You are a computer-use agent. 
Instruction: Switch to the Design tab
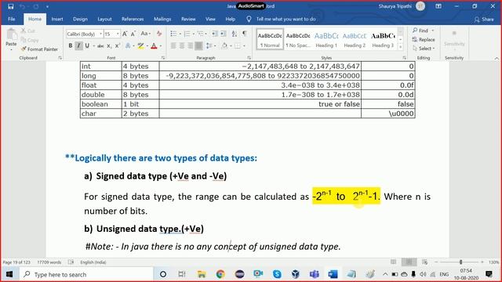[x=80, y=19]
